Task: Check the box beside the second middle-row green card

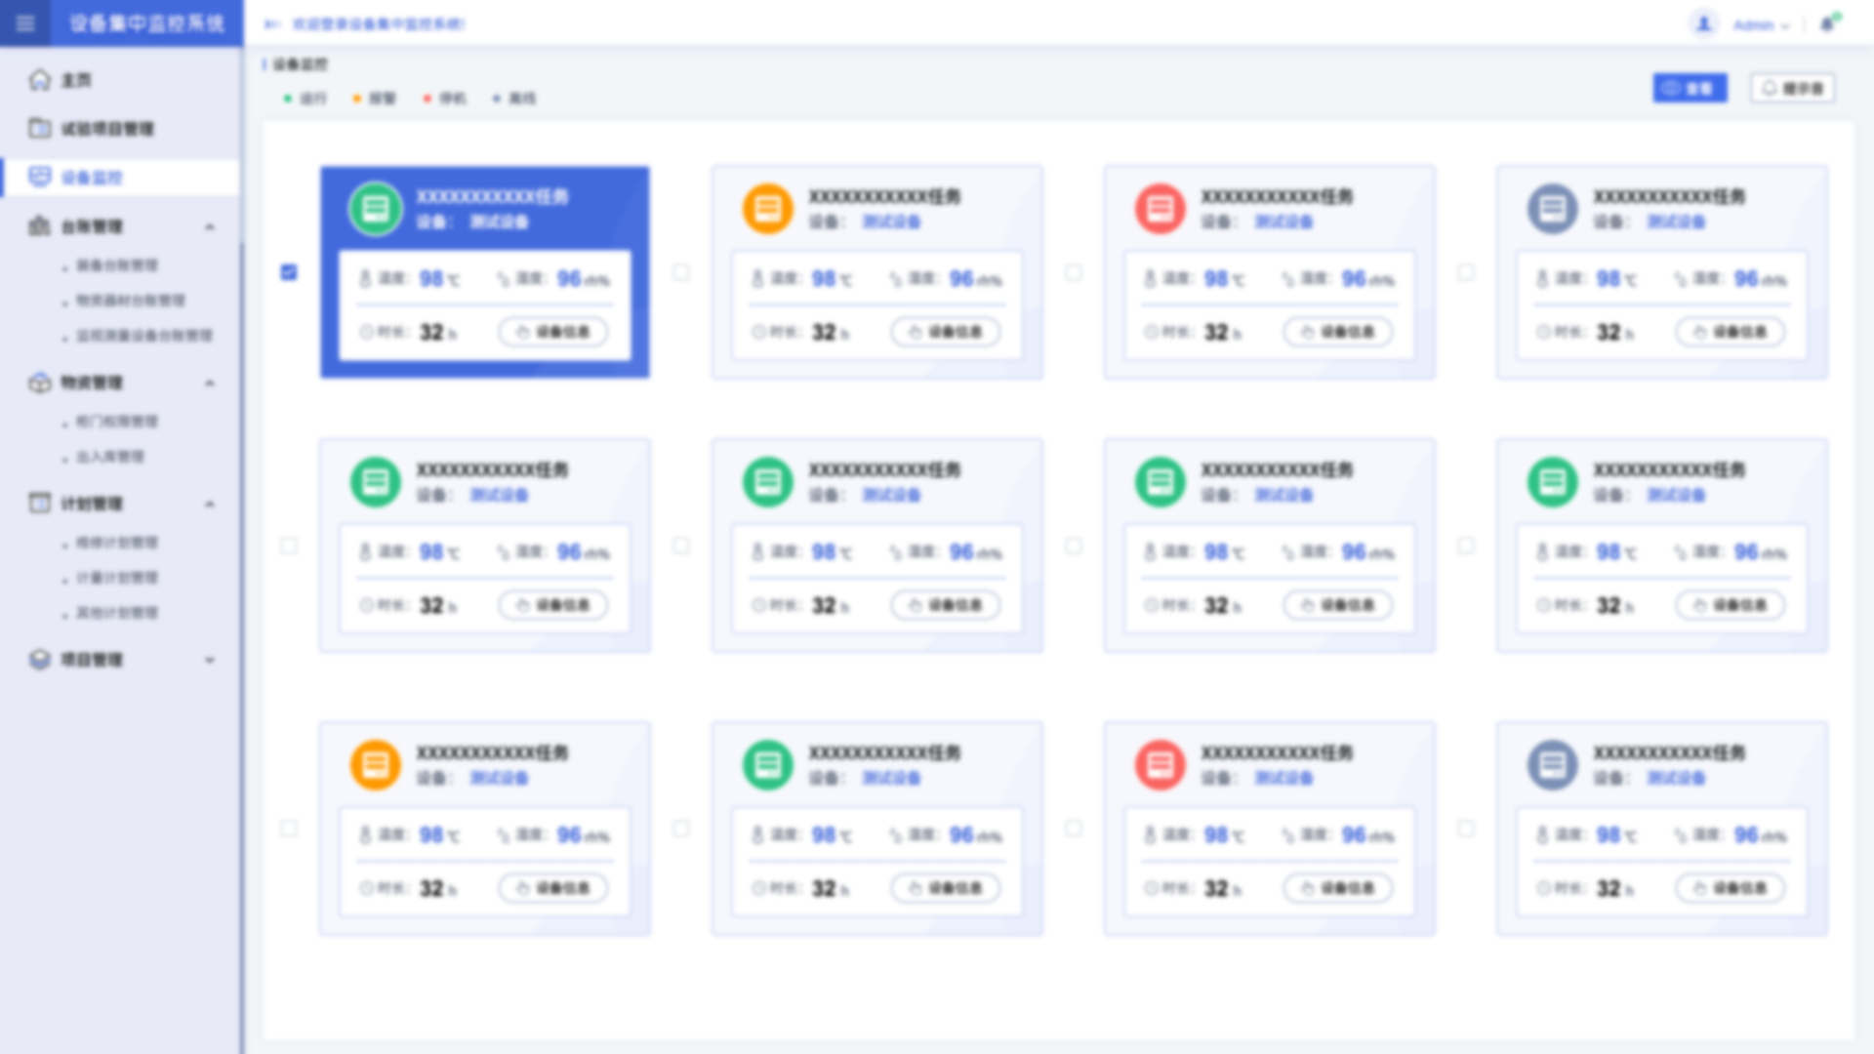Action: (x=681, y=546)
